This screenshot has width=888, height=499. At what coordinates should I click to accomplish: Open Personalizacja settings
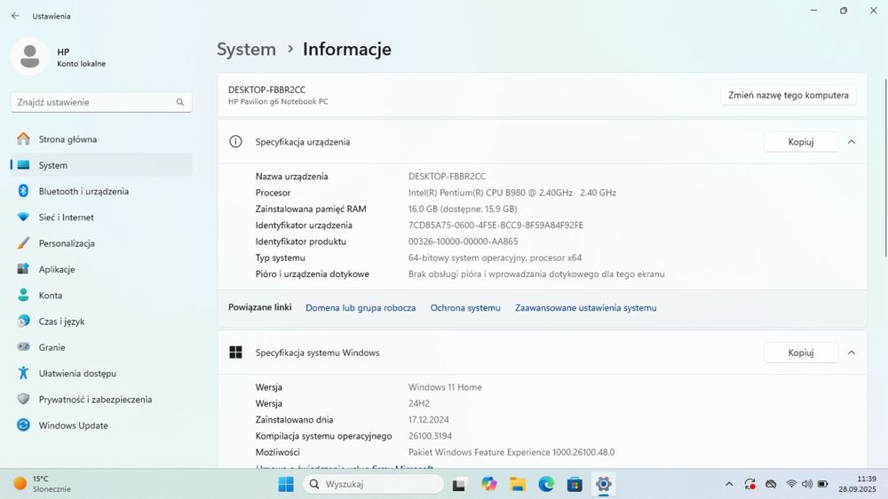point(101,243)
